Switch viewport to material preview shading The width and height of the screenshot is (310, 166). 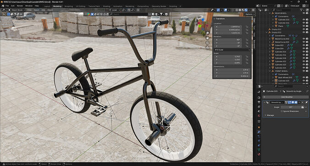coord(243,10)
